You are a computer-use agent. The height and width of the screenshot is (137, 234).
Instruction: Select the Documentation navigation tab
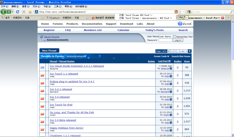pos(92,24)
